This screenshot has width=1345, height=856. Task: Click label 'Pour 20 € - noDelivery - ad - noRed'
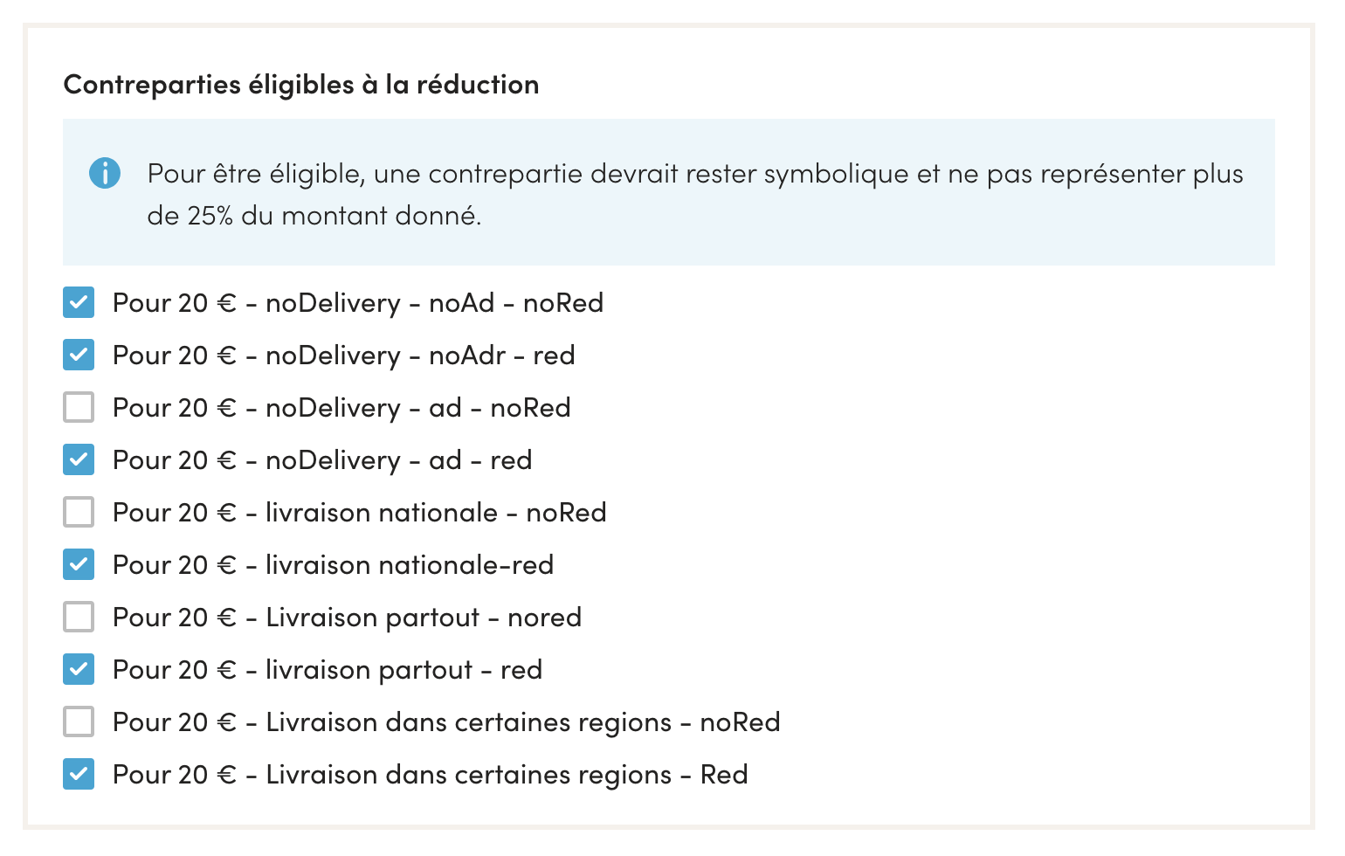[x=341, y=408]
